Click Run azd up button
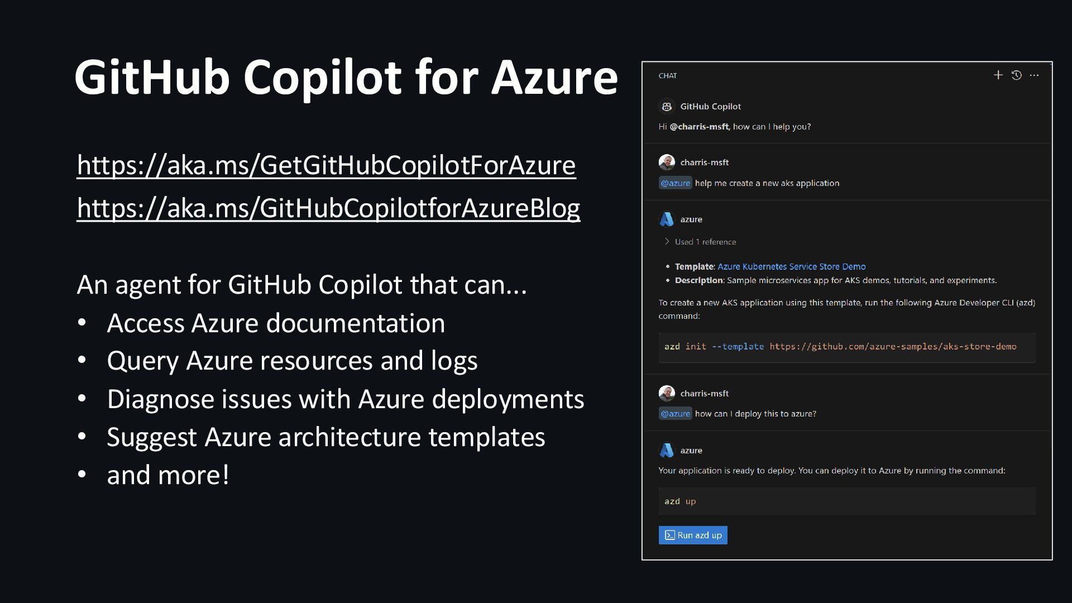Viewport: 1072px width, 603px height. (x=693, y=535)
